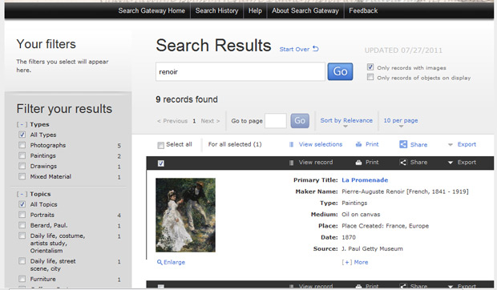Open the La Promenade title link

[x=365, y=179]
